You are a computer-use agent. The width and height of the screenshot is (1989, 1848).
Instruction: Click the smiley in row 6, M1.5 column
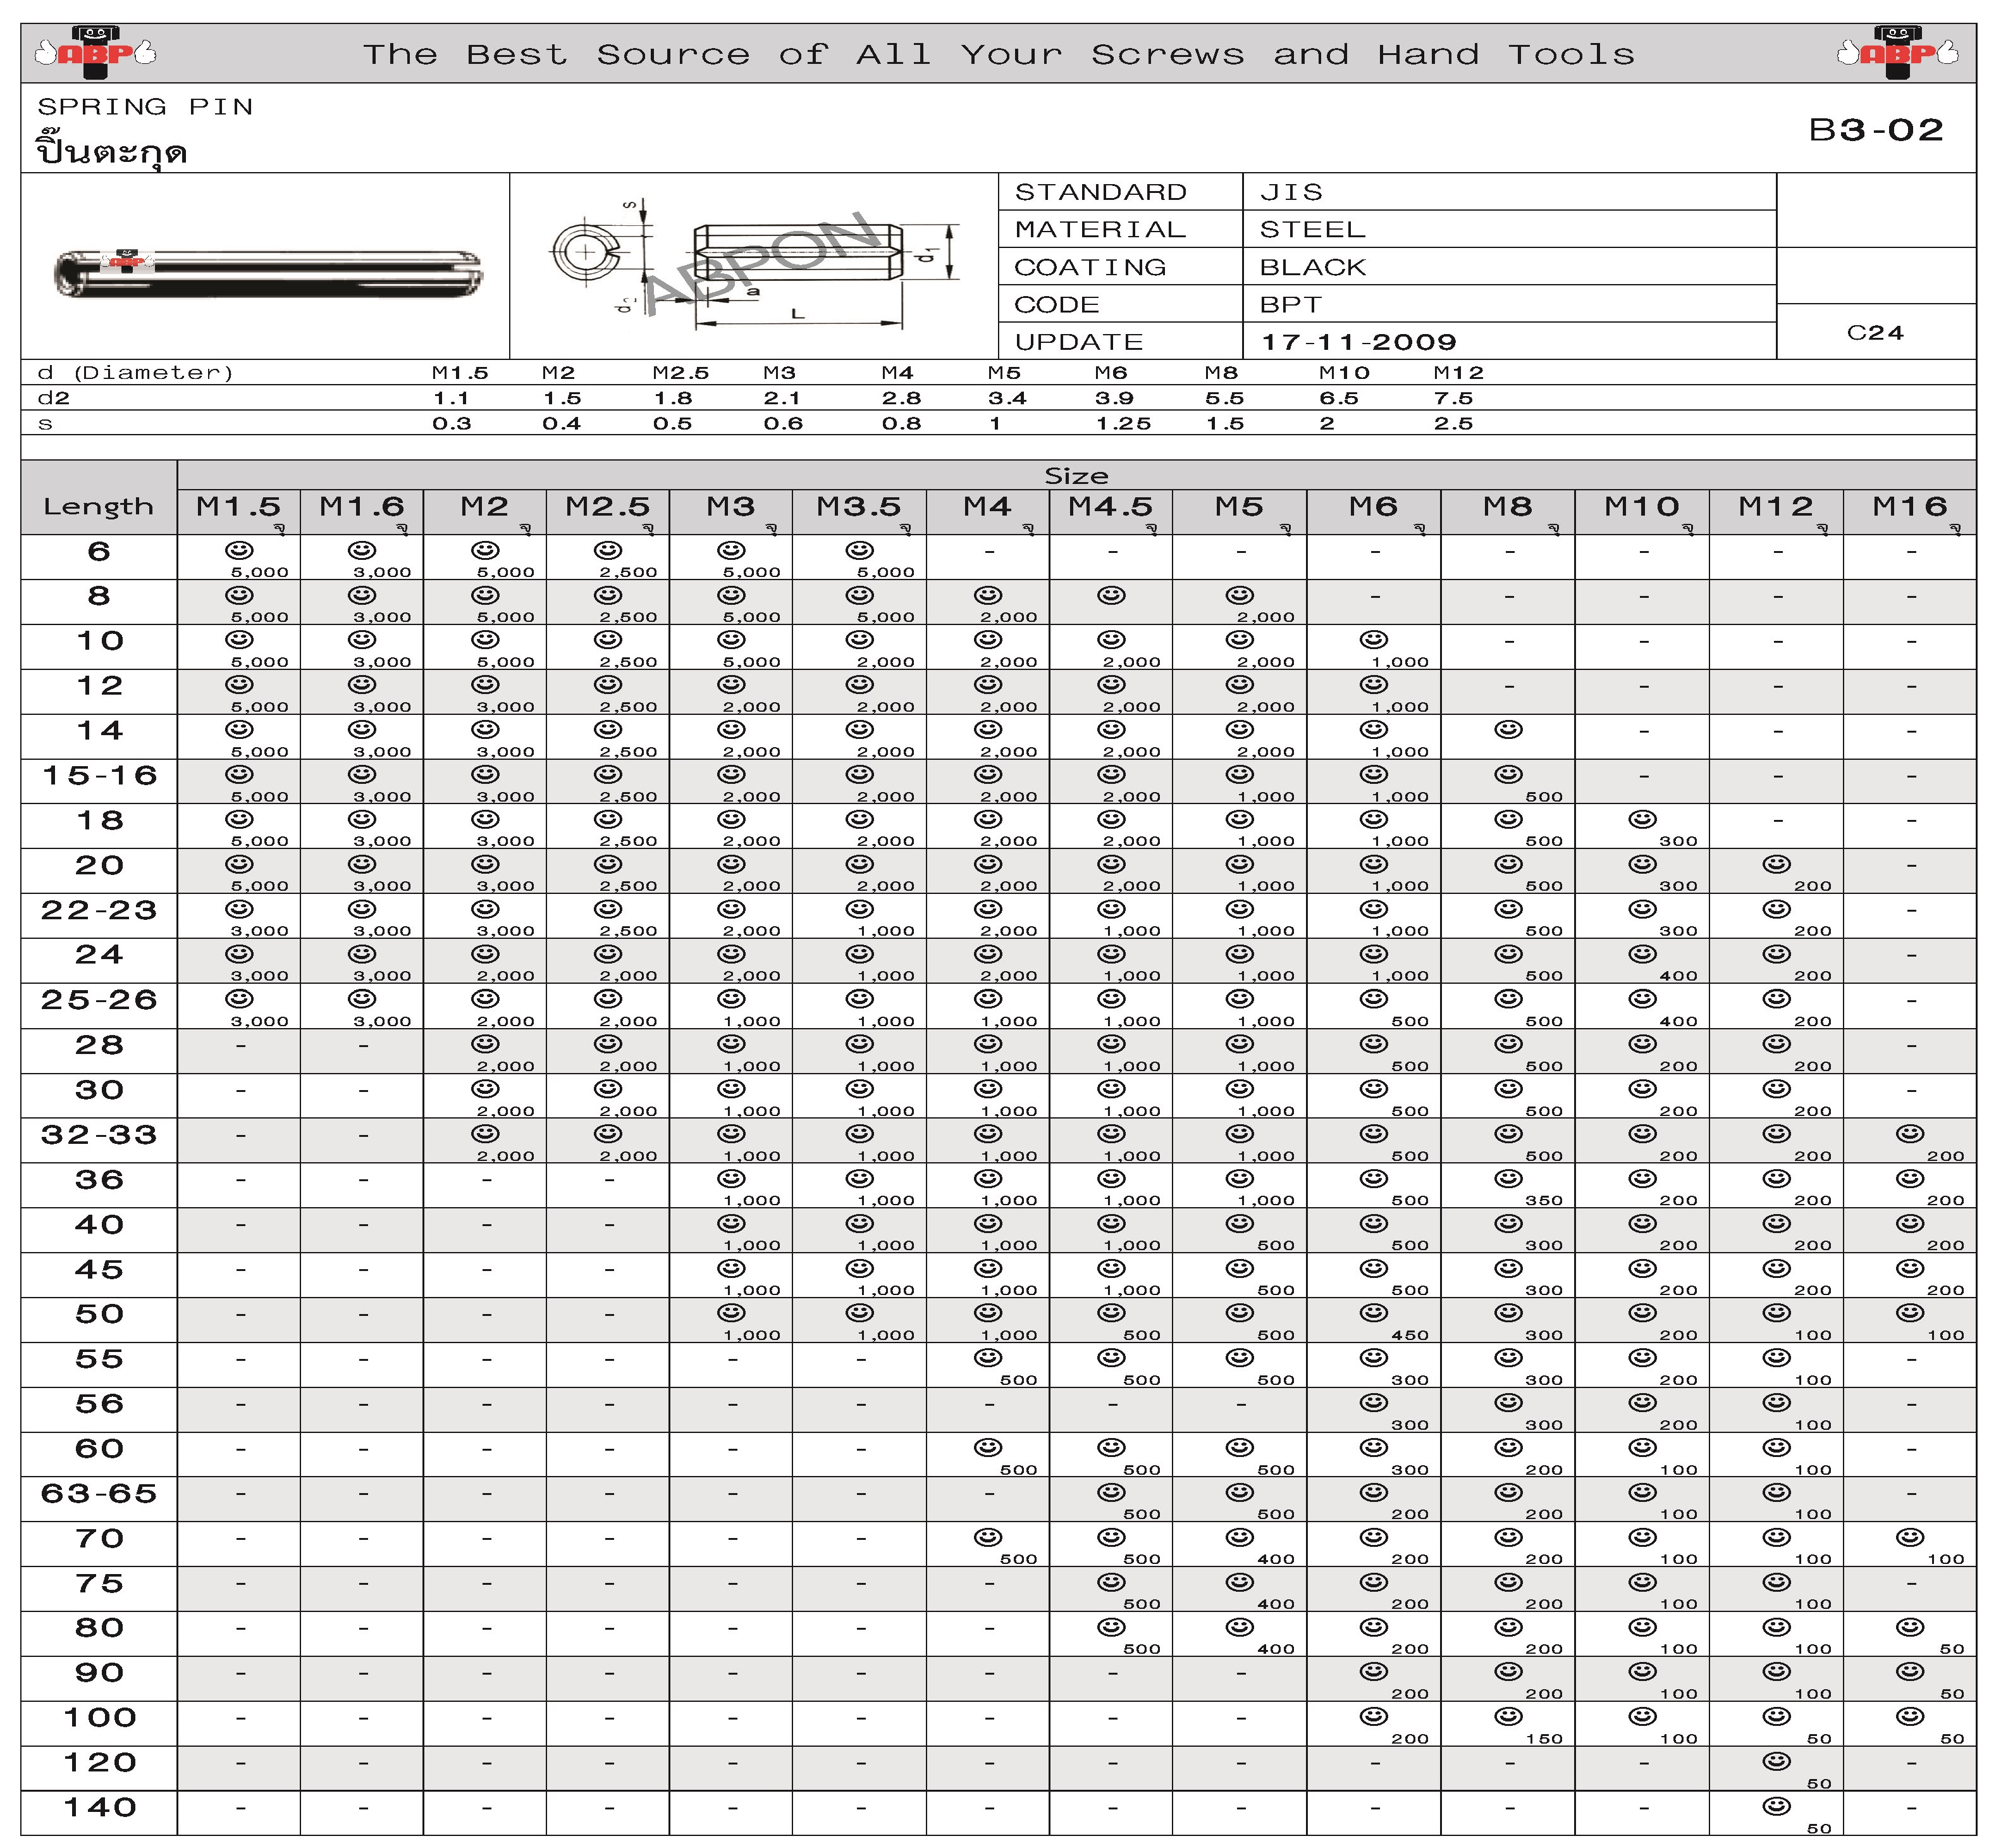[240, 550]
